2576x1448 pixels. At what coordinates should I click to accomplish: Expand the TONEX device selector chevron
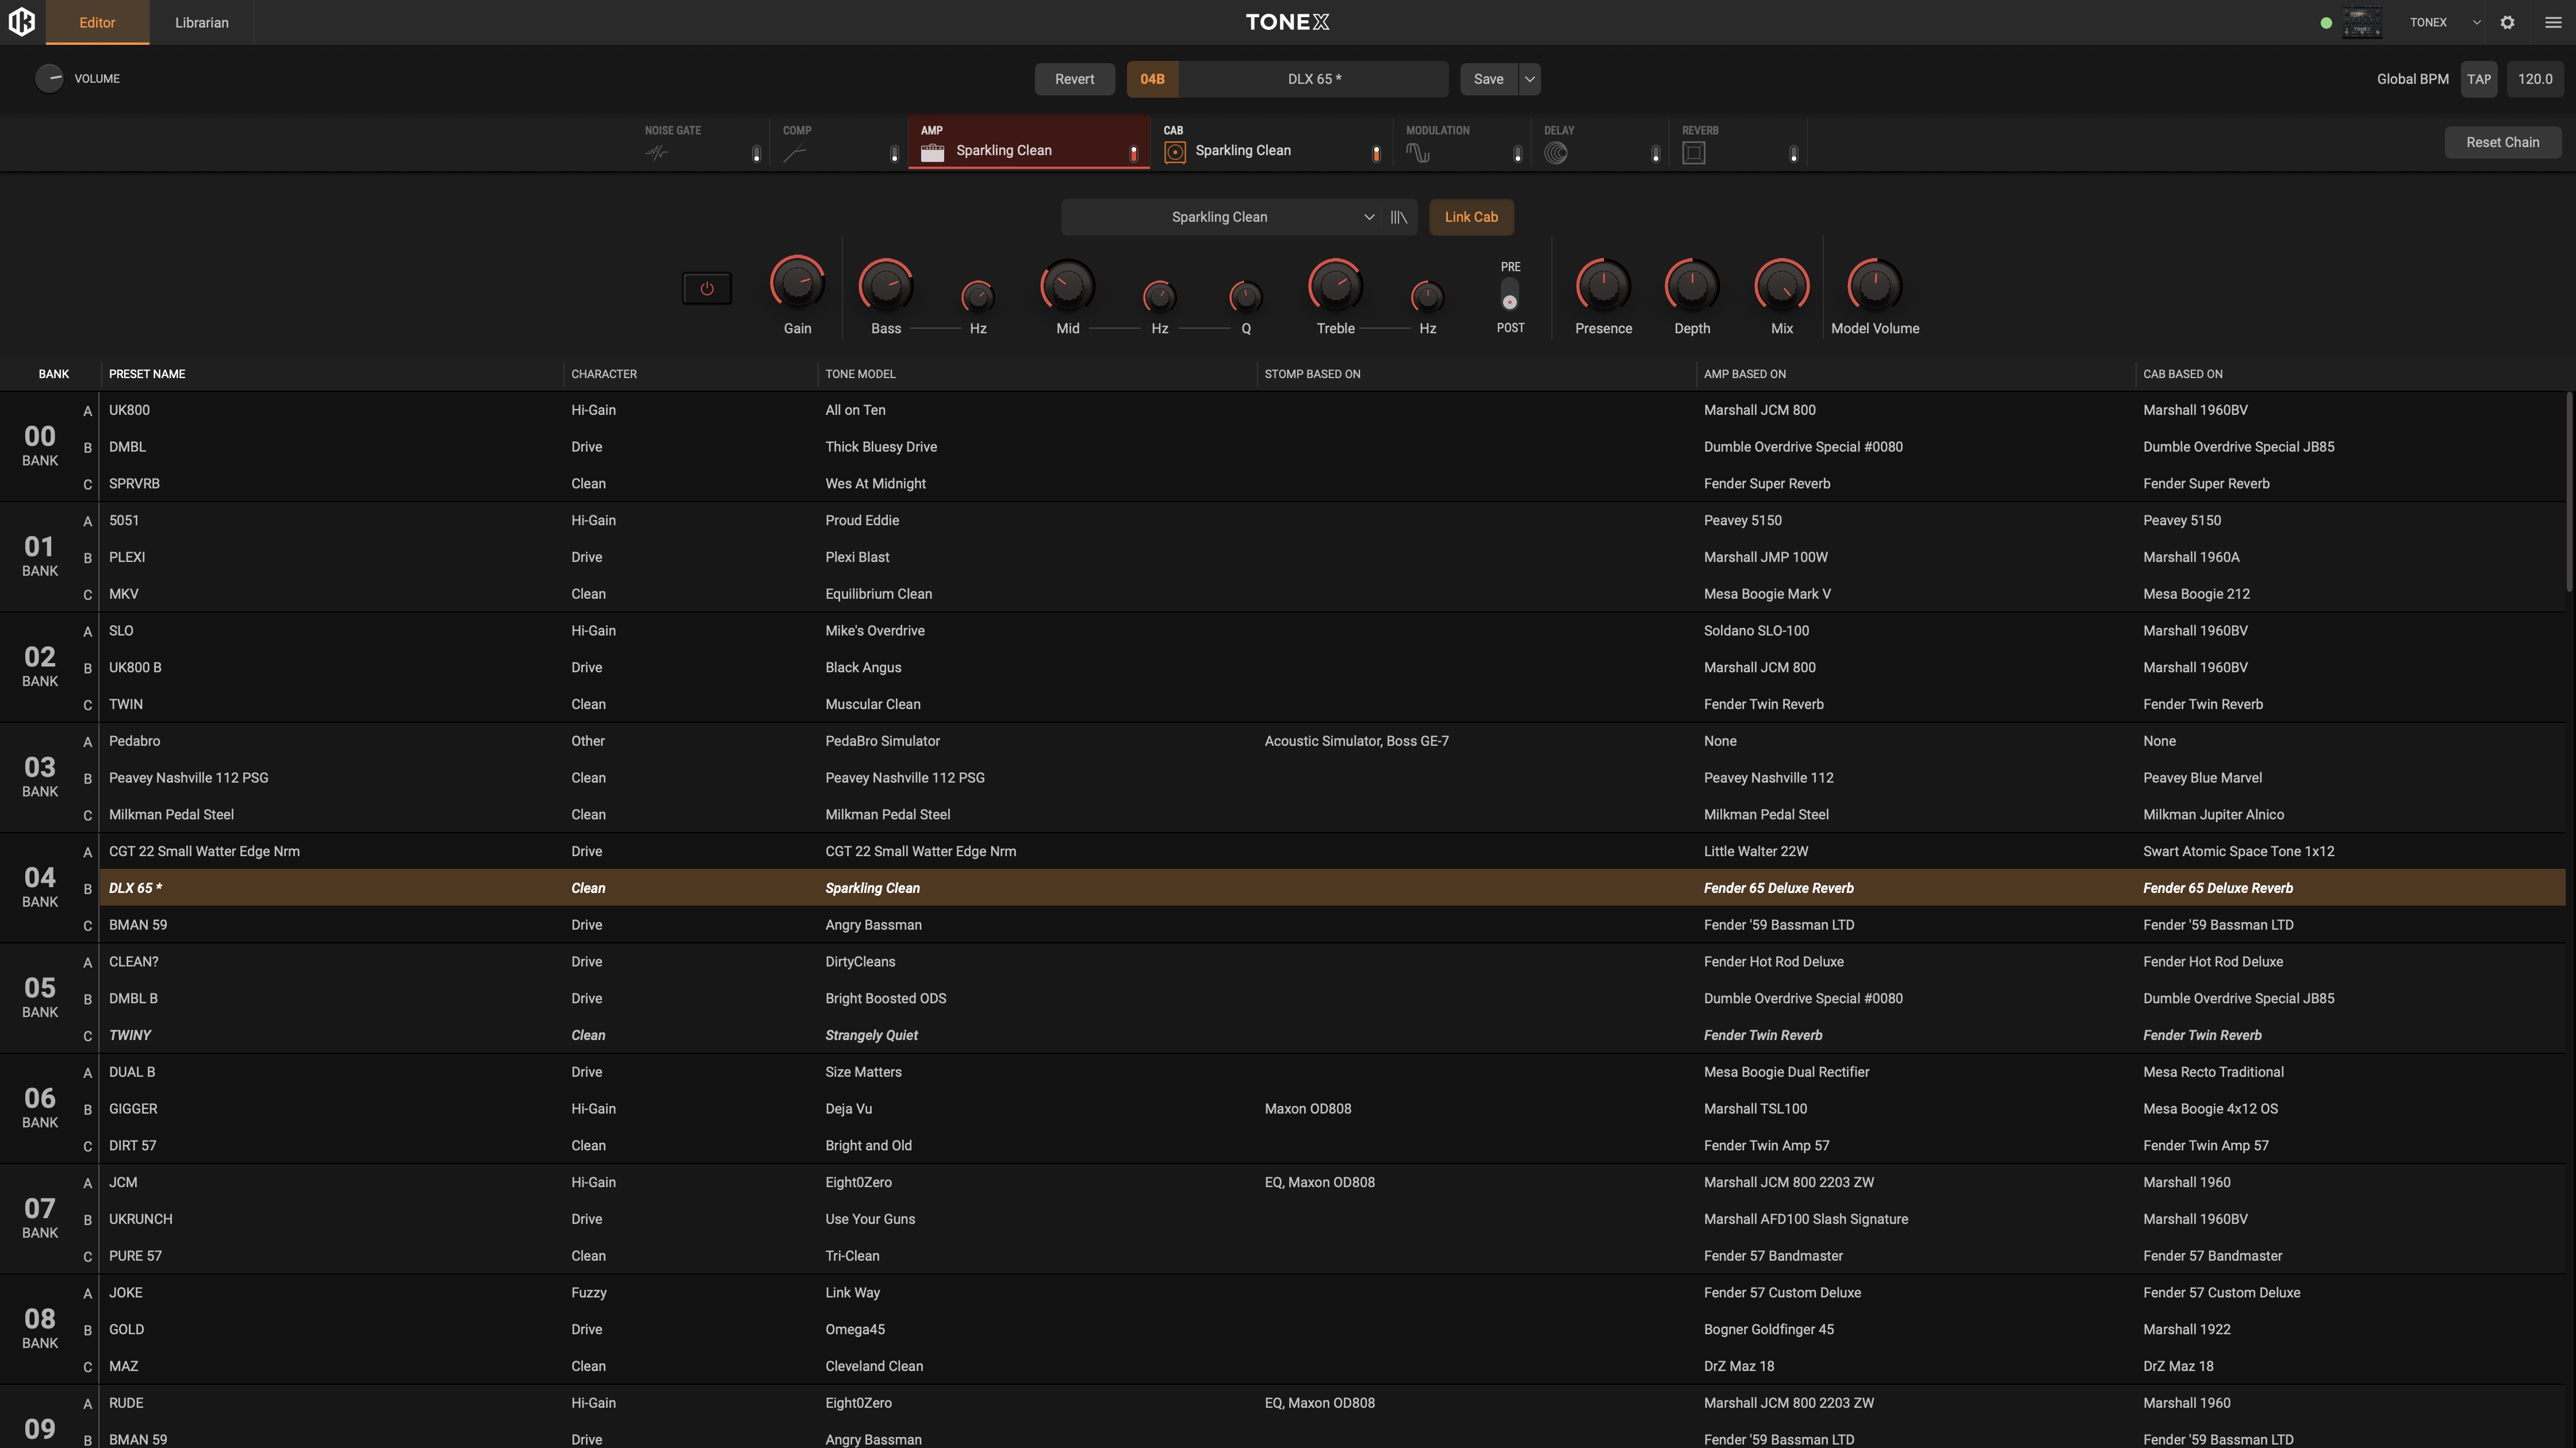(2477, 22)
